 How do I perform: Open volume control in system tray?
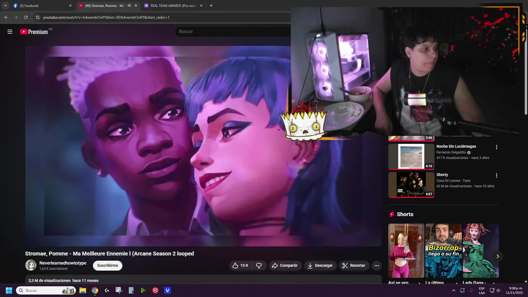(498, 290)
